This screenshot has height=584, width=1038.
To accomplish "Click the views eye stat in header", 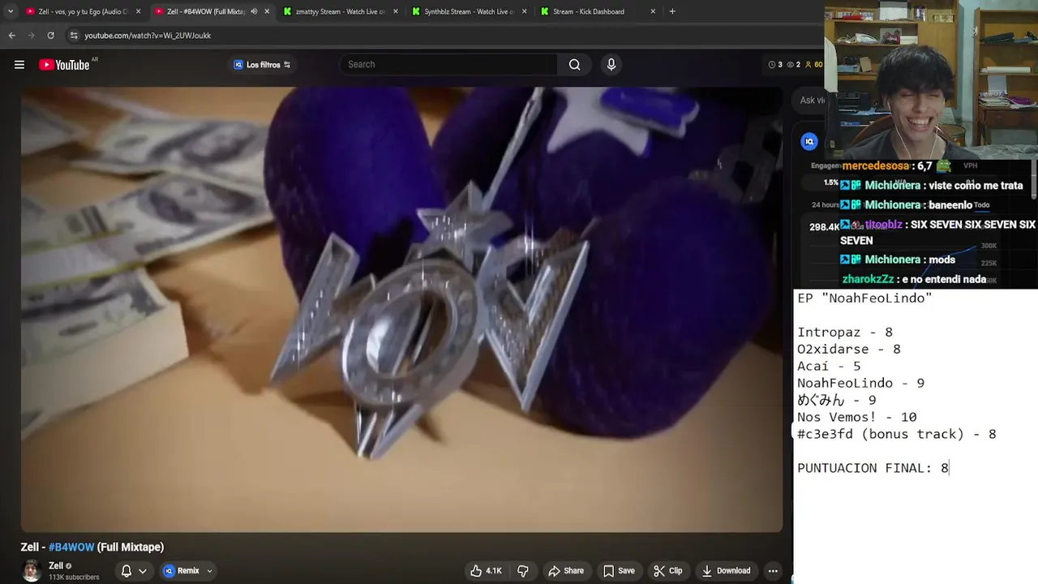I will [790, 65].
